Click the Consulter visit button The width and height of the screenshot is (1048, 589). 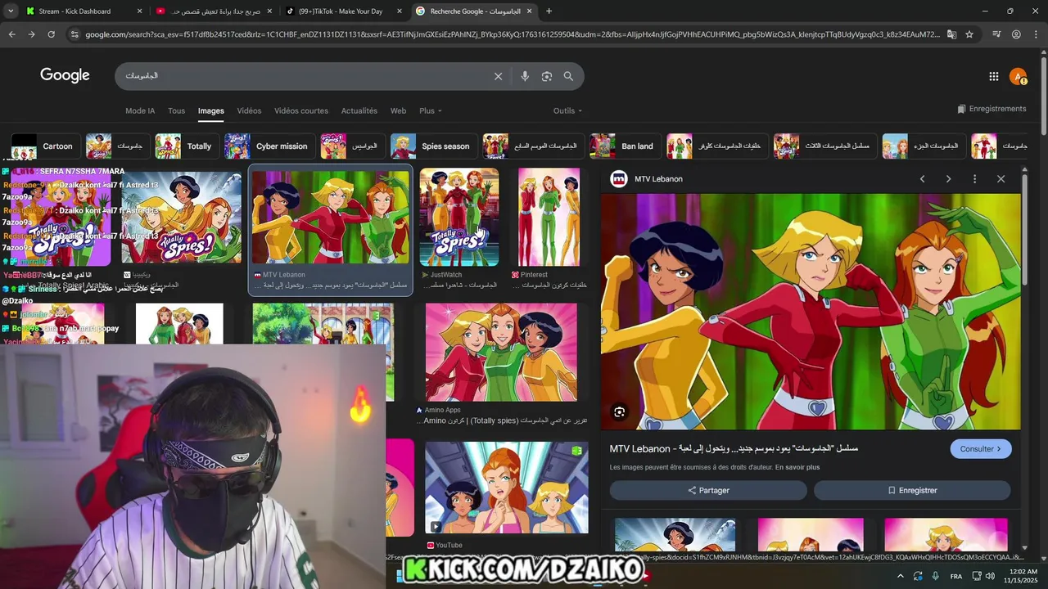tap(981, 449)
